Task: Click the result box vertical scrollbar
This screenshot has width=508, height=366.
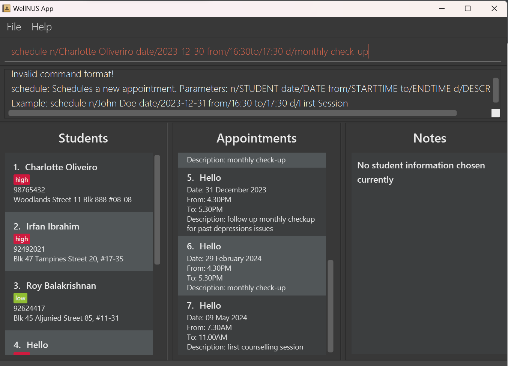Action: pyautogui.click(x=496, y=90)
